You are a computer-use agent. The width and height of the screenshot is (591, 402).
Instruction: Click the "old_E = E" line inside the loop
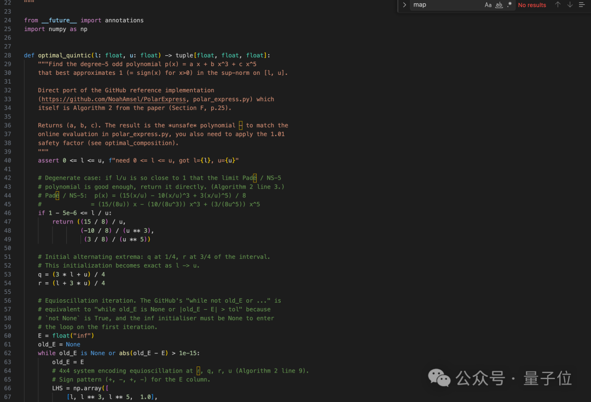(68, 362)
